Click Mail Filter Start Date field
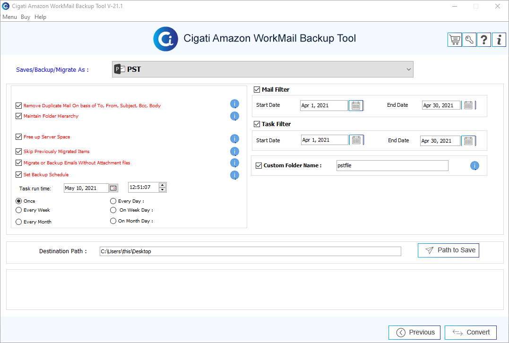509x343 pixels. pos(324,105)
